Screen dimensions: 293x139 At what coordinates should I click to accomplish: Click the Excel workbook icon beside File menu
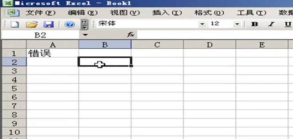(x=13, y=13)
